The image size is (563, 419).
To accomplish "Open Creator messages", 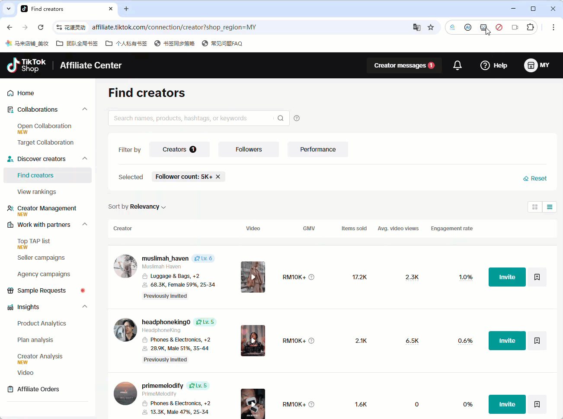I will (x=404, y=65).
